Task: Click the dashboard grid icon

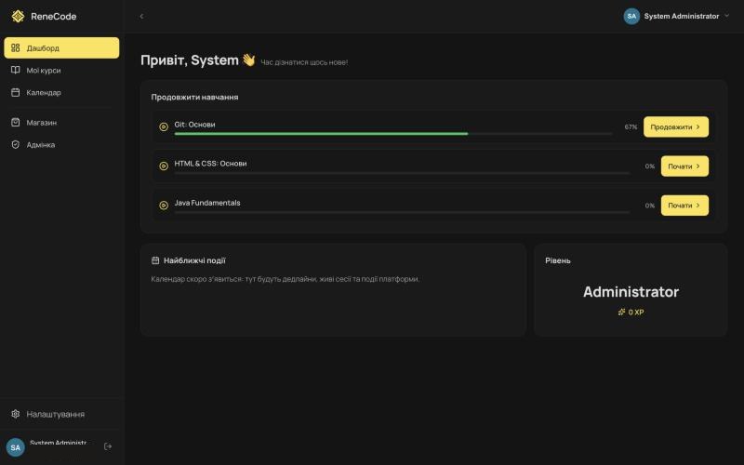Action: click(x=16, y=48)
